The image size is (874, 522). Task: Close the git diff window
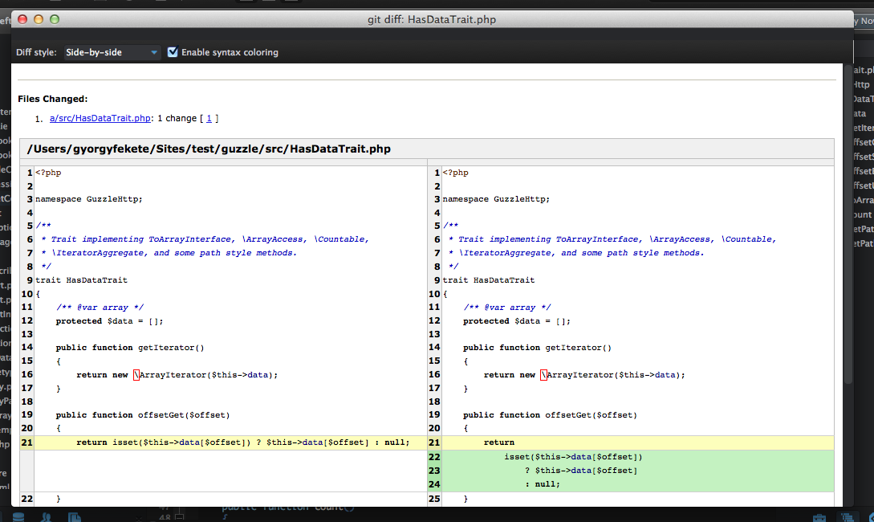tap(22, 18)
